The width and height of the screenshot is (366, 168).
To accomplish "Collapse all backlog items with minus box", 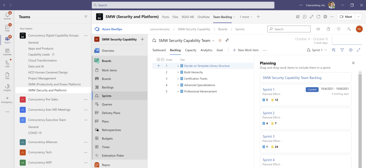I will [x=163, y=60].
